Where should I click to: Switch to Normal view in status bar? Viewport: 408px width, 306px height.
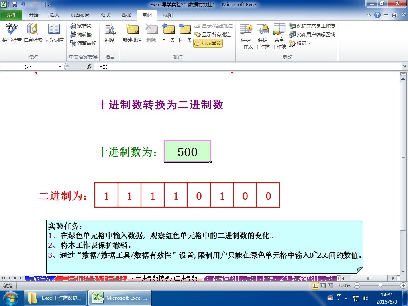click(x=315, y=286)
